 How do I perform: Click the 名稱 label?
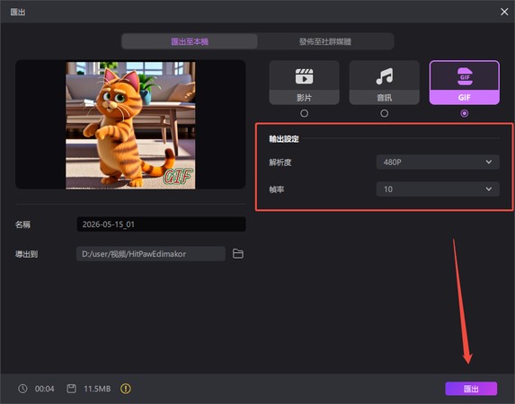22,224
